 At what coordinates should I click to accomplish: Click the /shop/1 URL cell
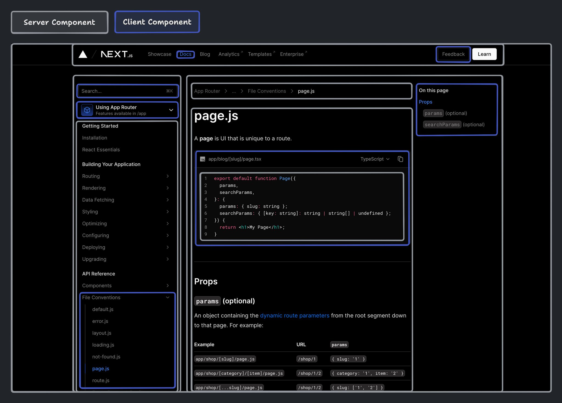[x=307, y=359]
